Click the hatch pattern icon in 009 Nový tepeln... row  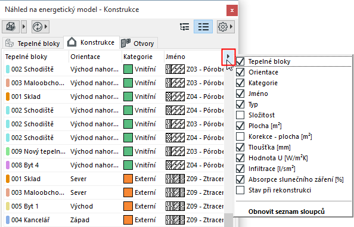coord(175,151)
